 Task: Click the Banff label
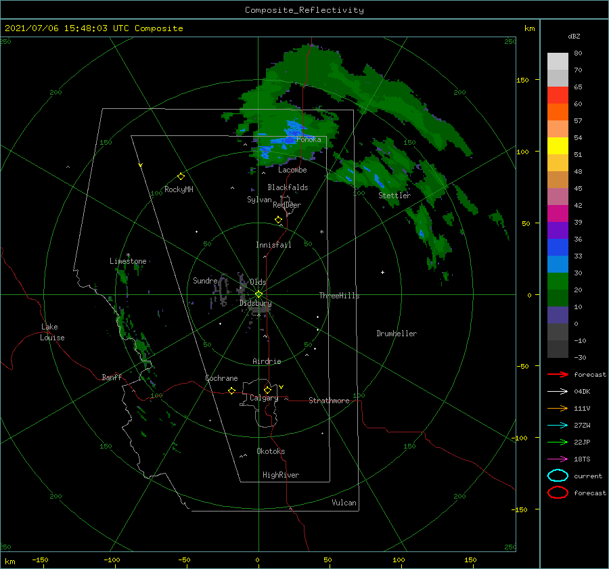tap(112, 377)
